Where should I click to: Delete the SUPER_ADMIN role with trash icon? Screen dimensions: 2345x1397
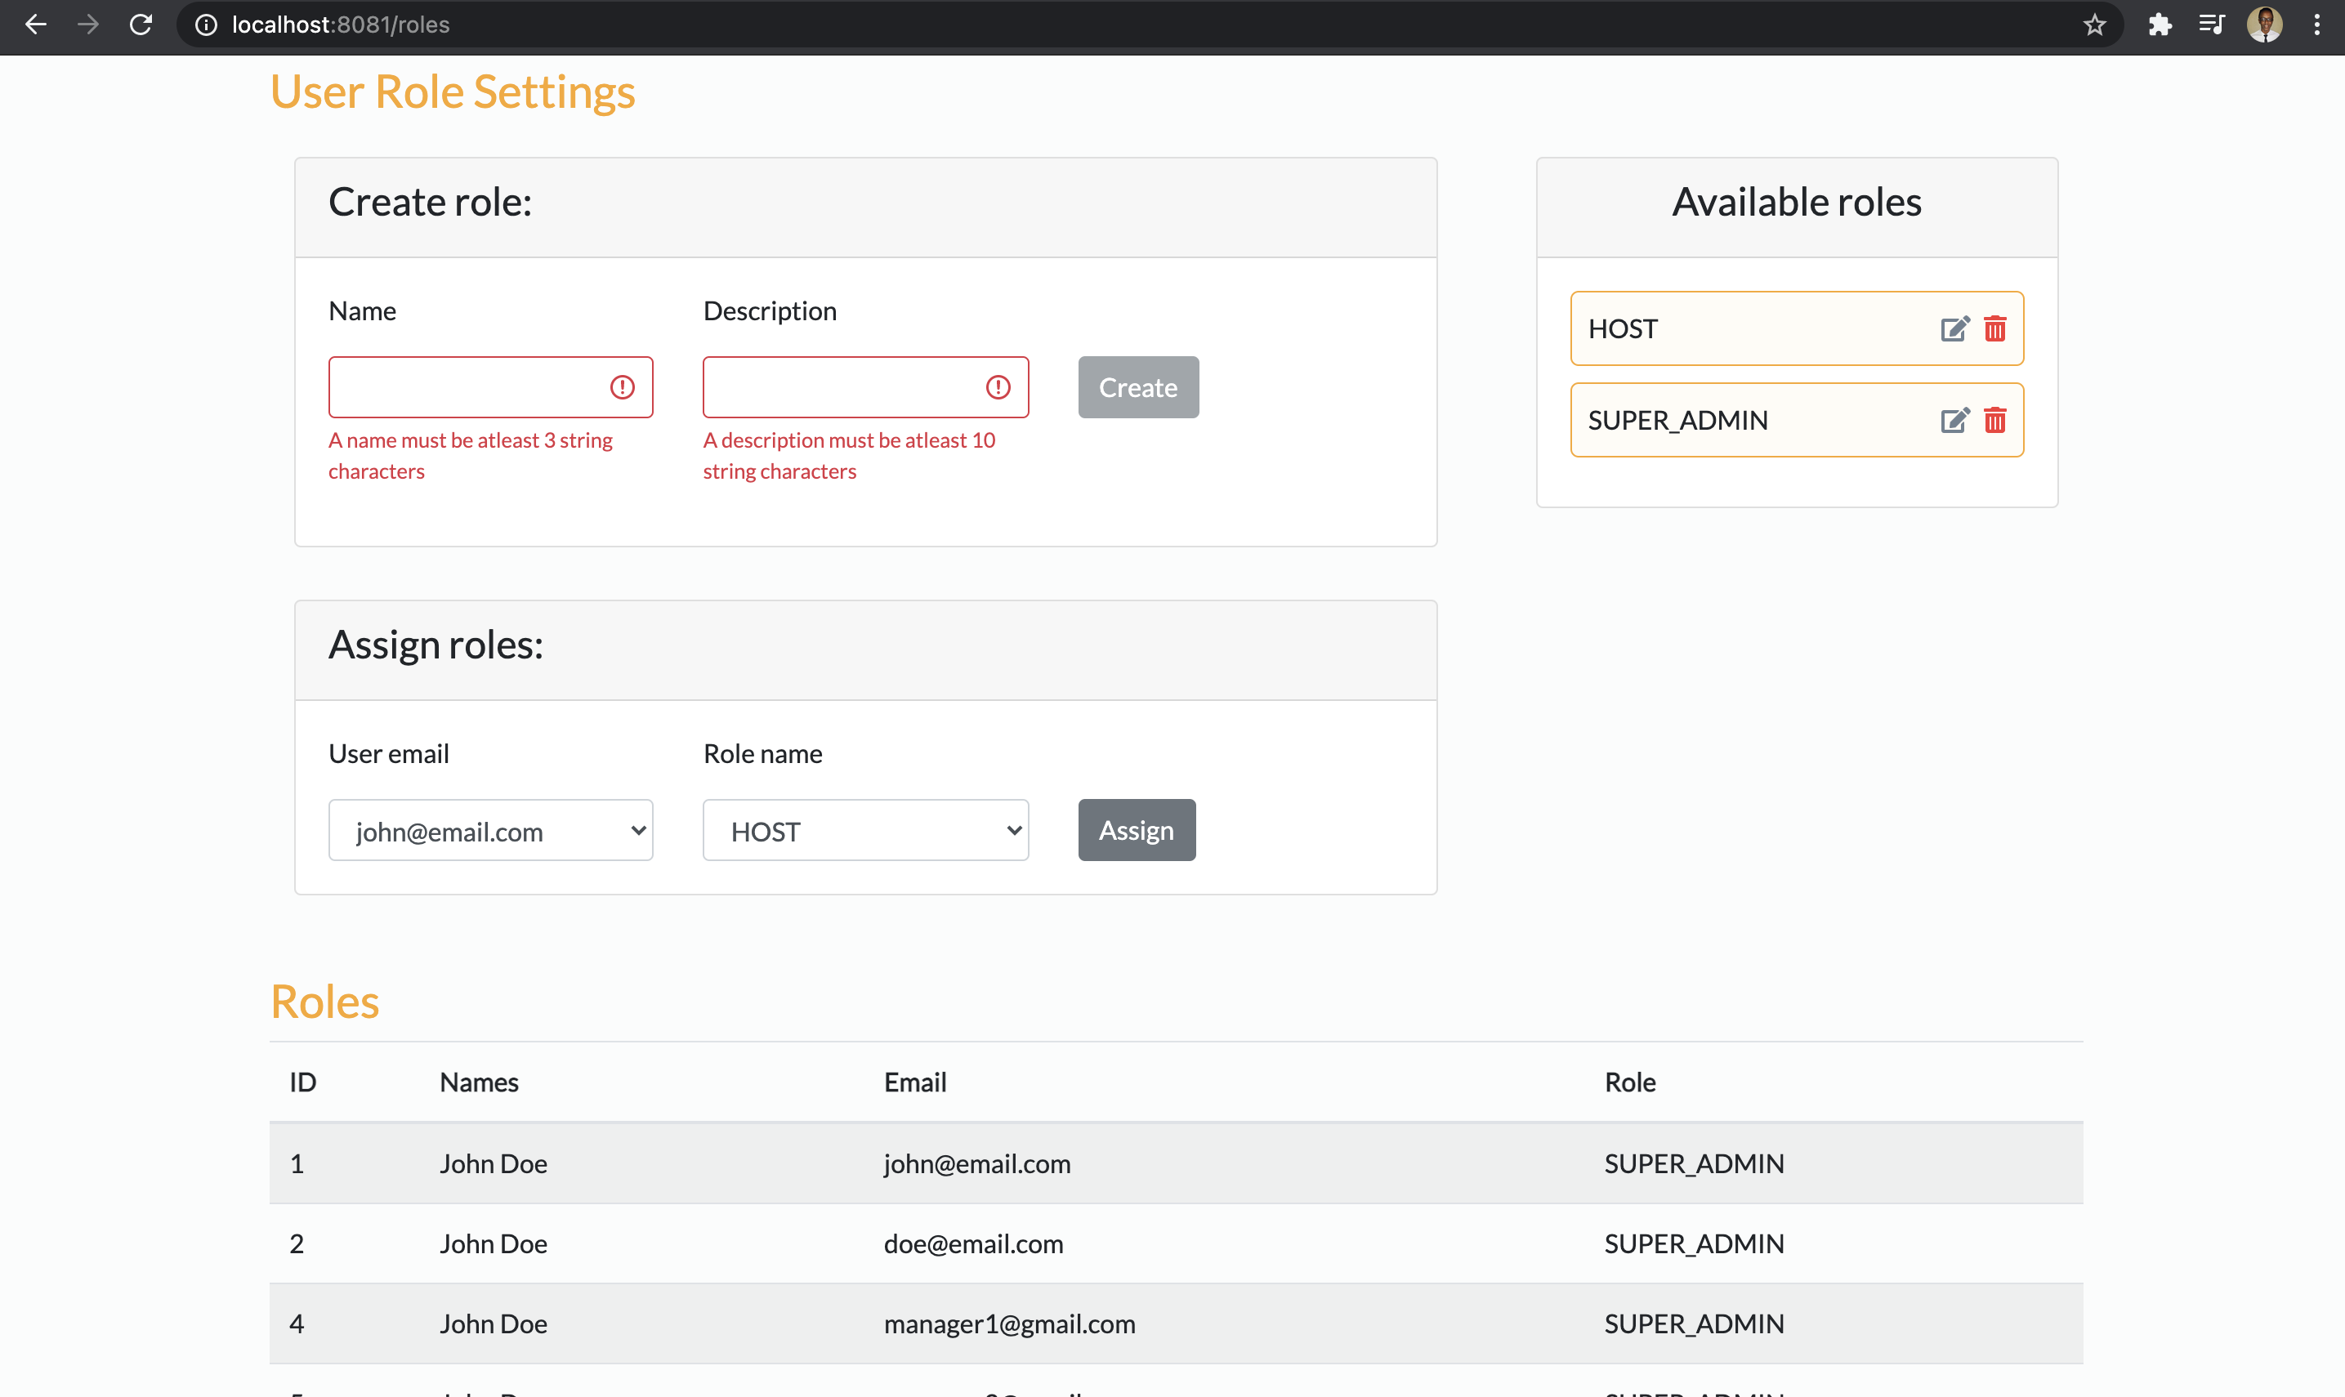pyautogui.click(x=1994, y=420)
